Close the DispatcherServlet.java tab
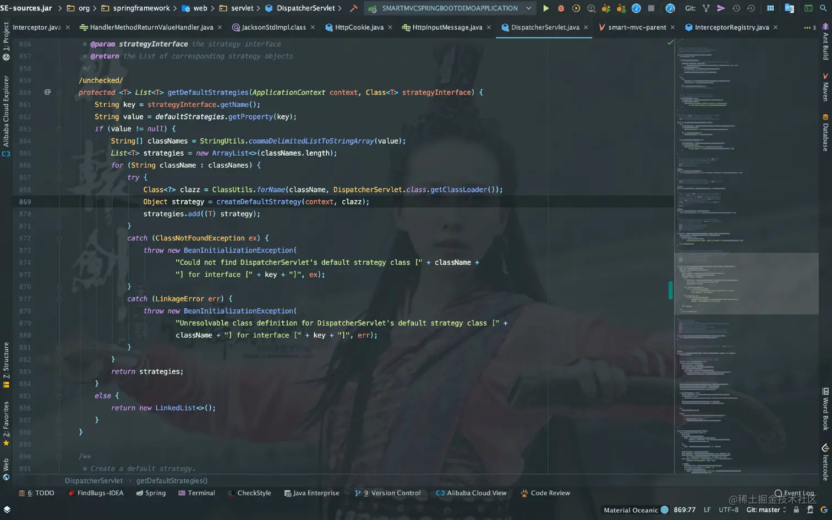The height and width of the screenshot is (520, 832). pos(586,28)
